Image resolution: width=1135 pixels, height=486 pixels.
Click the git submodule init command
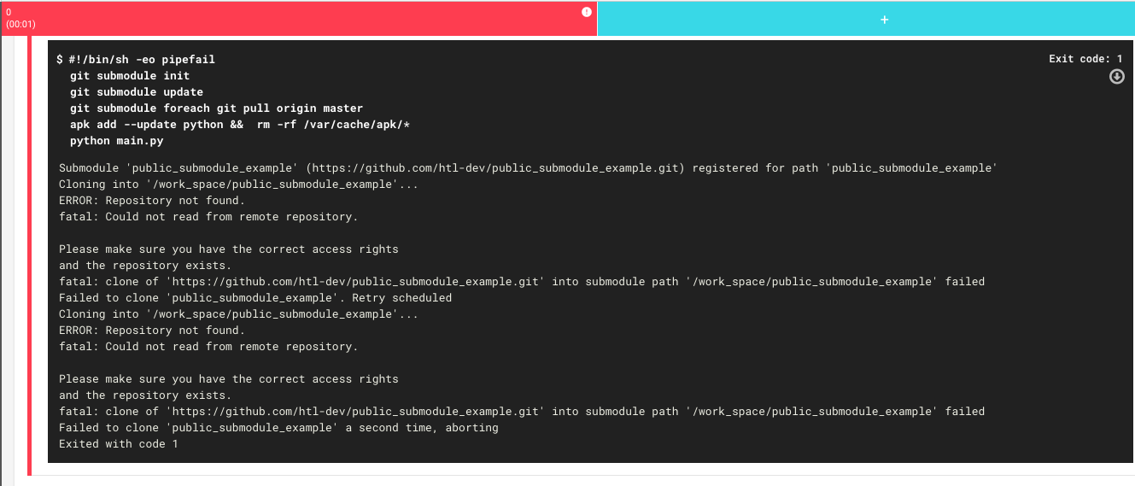130,76
